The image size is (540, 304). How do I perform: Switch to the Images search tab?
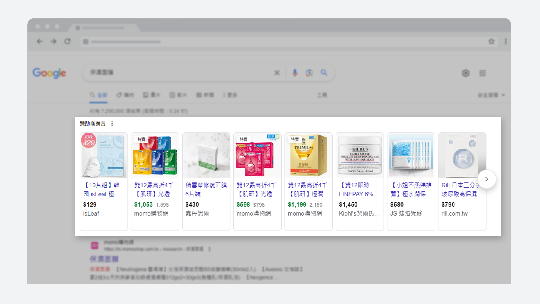pos(152,95)
